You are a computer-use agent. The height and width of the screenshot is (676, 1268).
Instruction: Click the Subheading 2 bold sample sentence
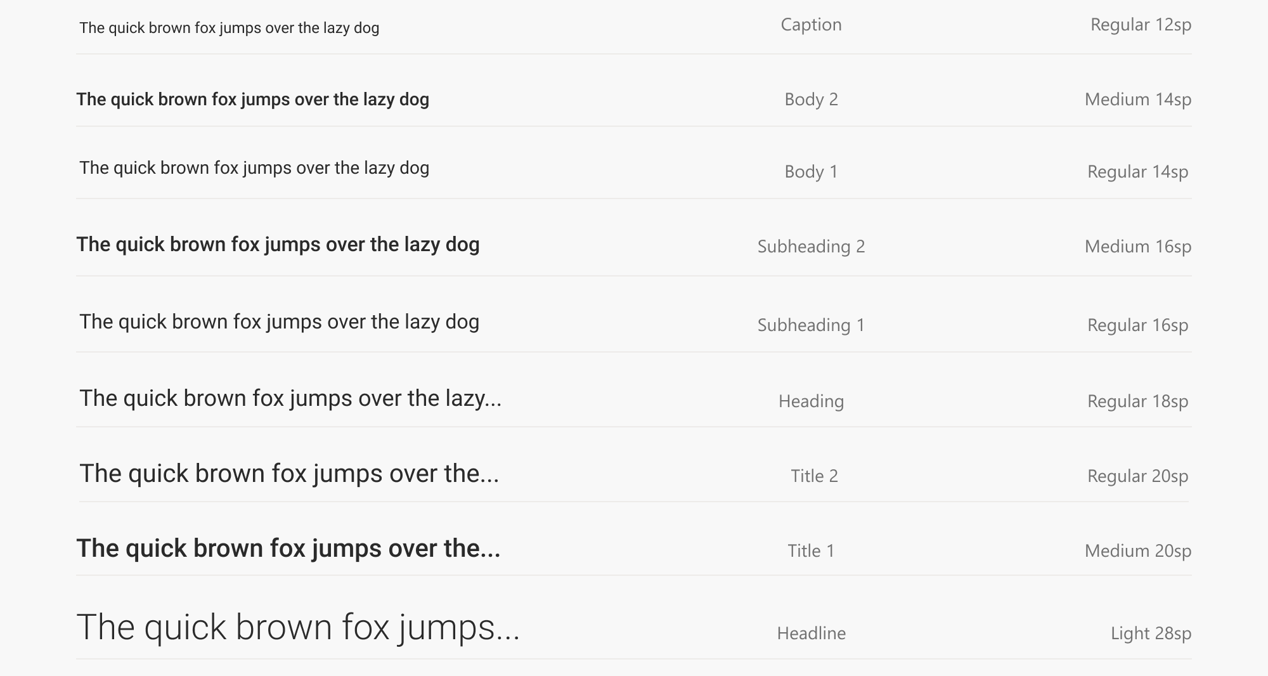[278, 245]
